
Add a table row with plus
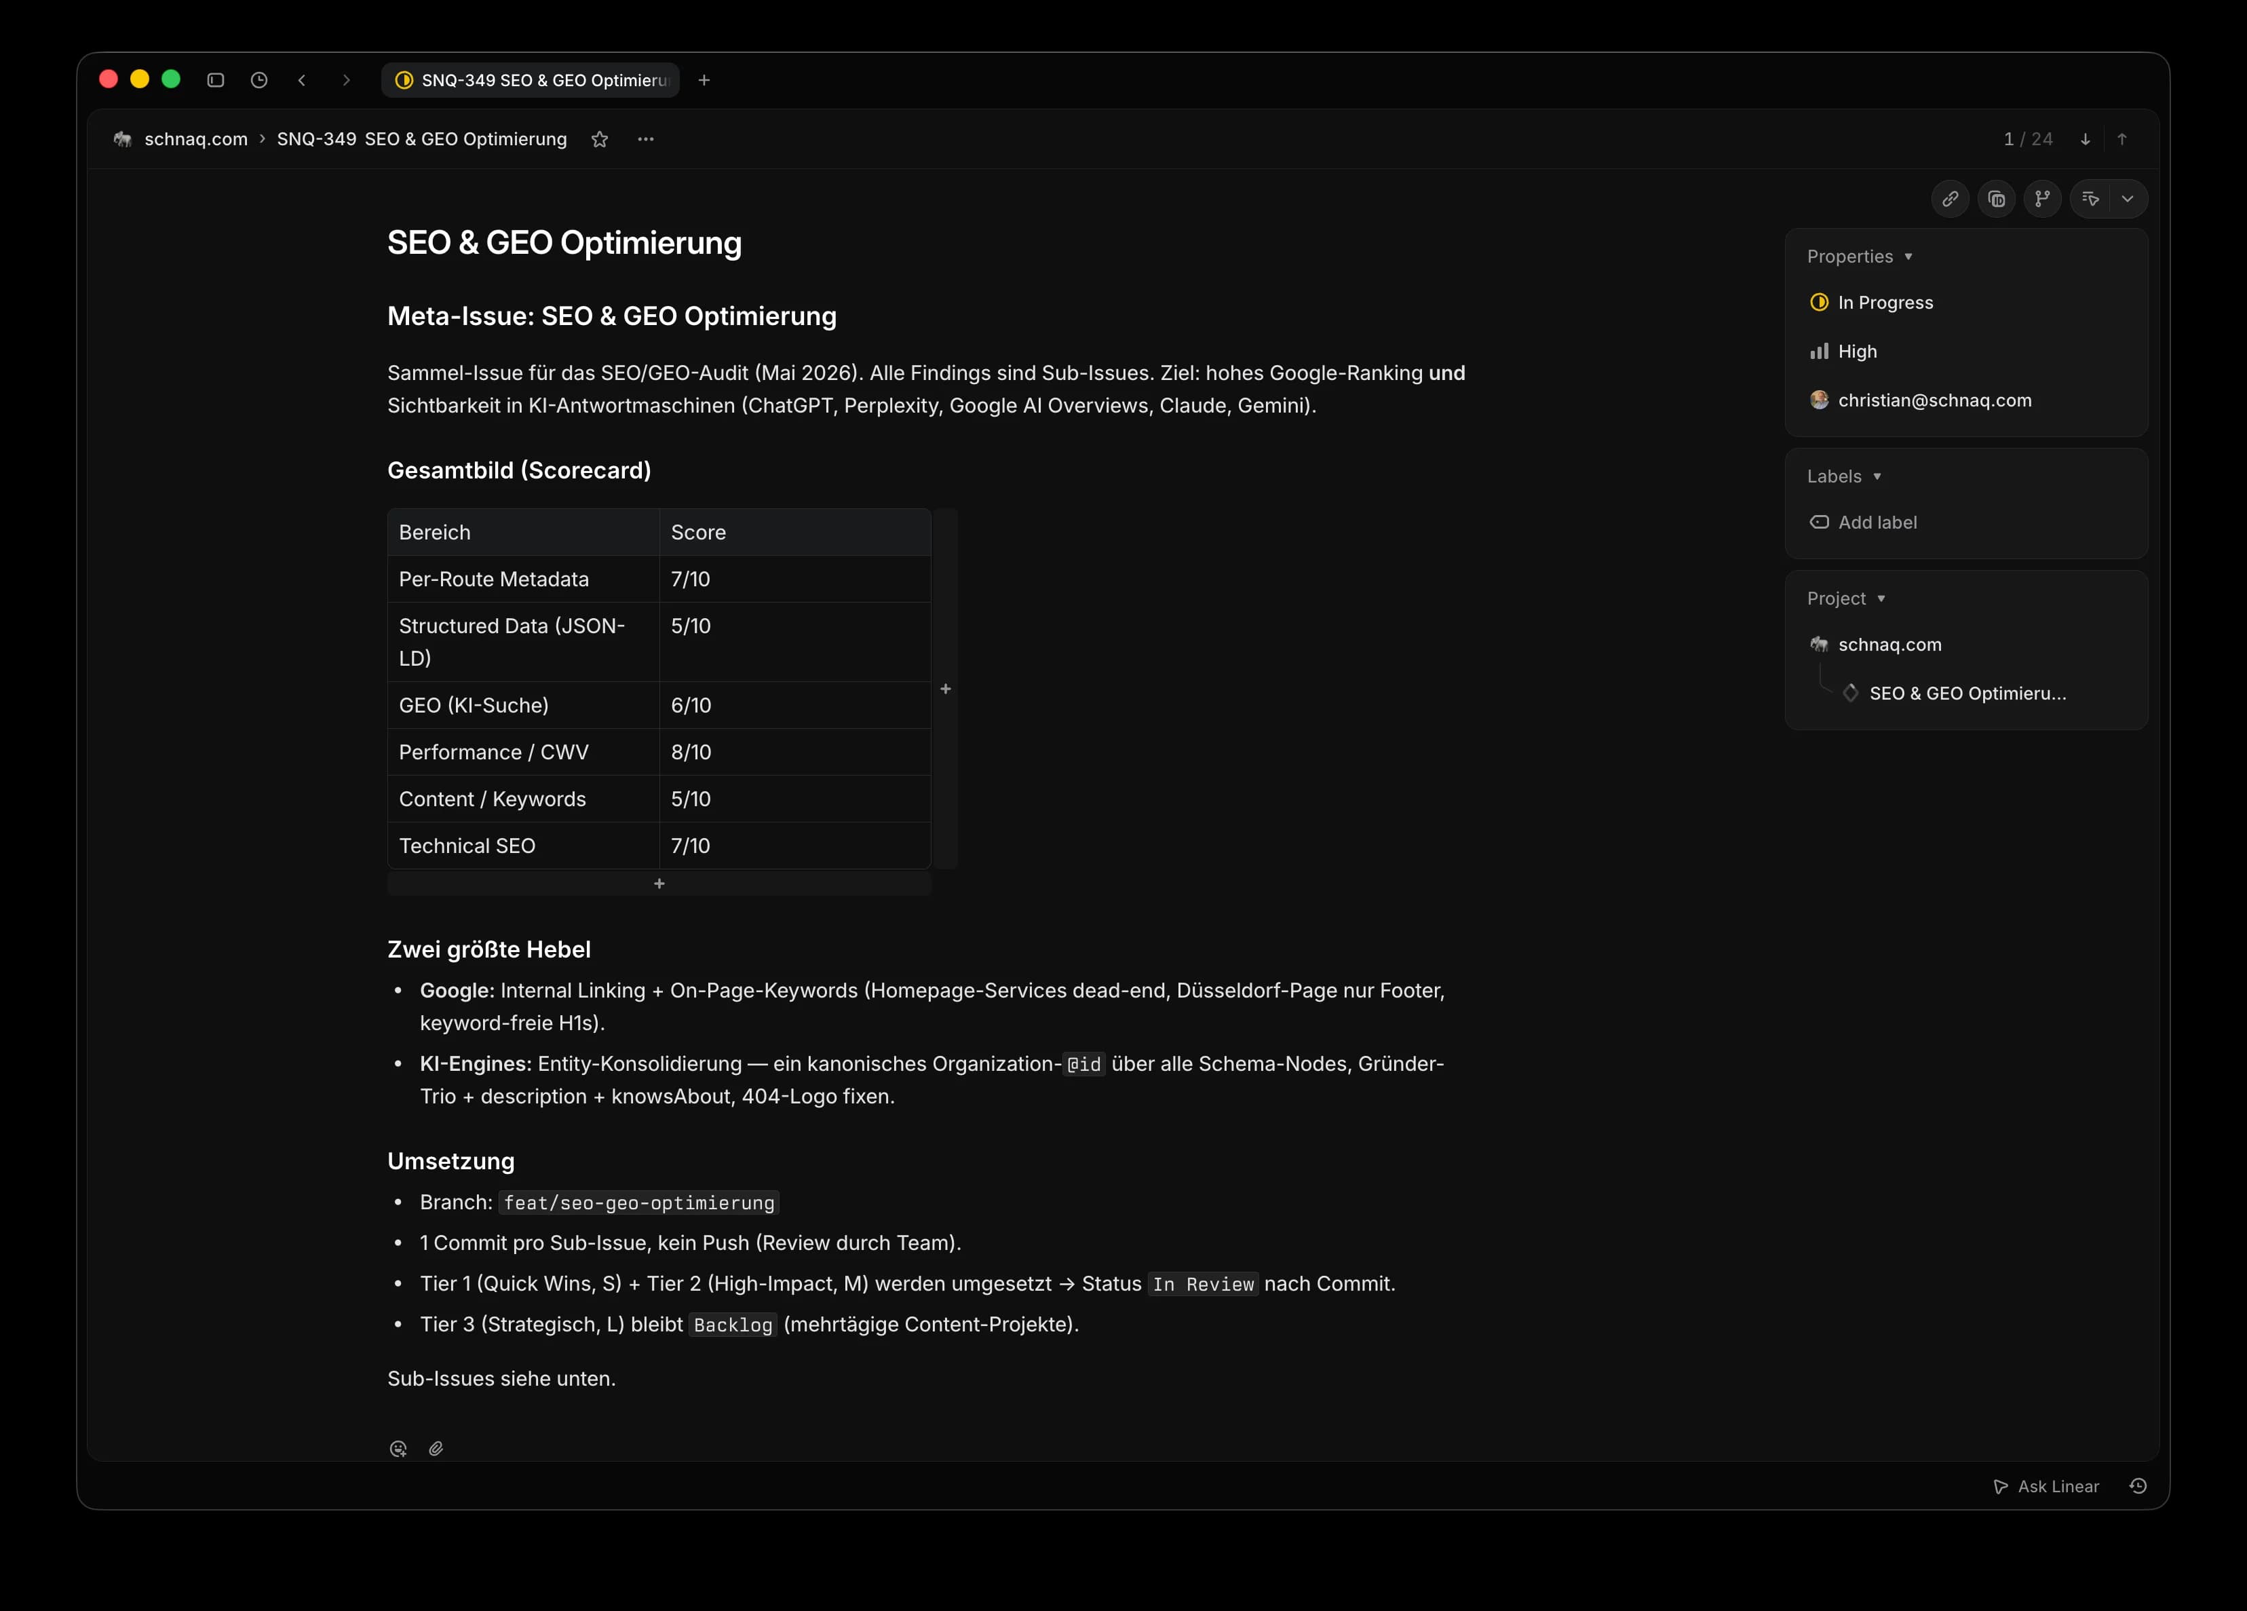659,884
